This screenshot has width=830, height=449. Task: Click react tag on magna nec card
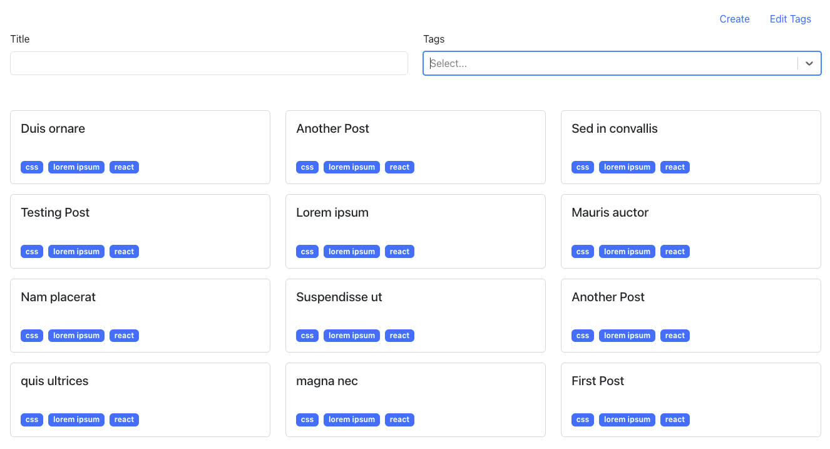[399, 420]
